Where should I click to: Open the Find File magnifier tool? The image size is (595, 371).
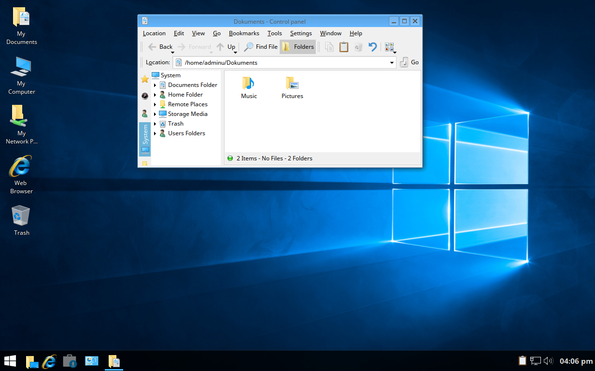pos(261,47)
